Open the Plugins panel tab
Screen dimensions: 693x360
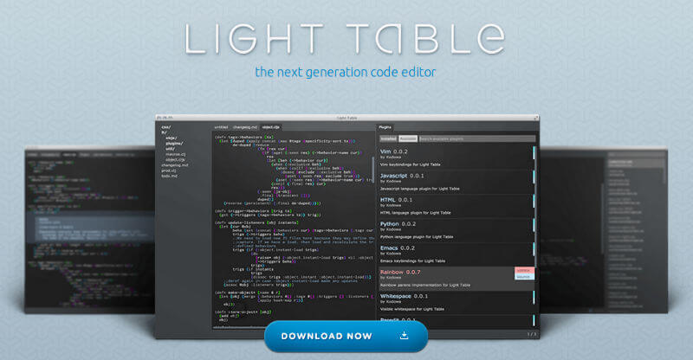[386, 127]
